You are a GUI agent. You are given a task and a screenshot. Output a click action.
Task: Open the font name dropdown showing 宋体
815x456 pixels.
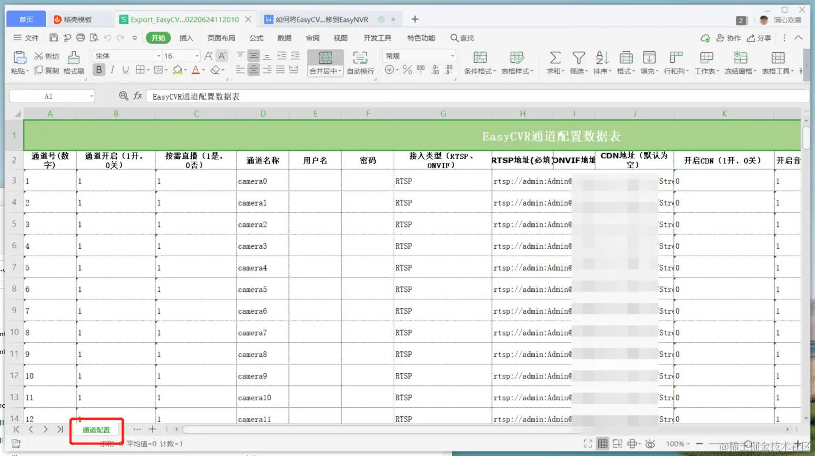(159, 56)
